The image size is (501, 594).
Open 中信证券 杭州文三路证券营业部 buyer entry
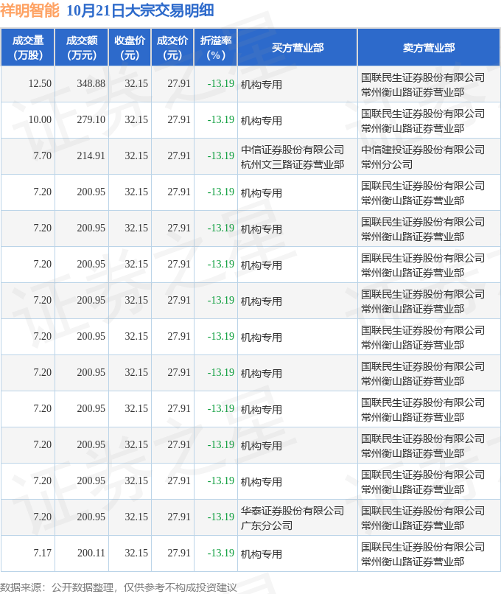tap(292, 156)
